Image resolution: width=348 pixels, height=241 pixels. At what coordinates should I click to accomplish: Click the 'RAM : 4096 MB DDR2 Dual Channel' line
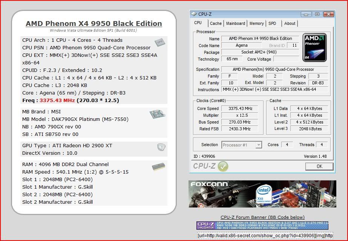(65, 165)
